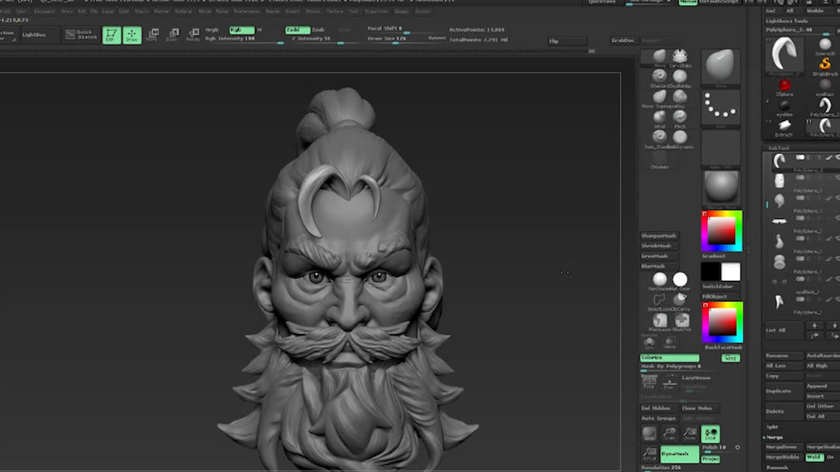Select the Dam_Standard brush
Screen dimensions: 840x472
pos(658,136)
